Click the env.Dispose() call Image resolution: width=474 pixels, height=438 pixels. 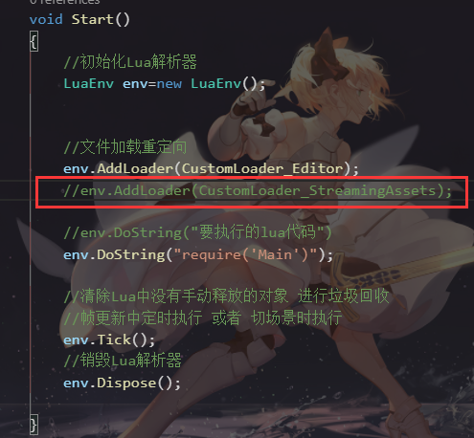122,383
